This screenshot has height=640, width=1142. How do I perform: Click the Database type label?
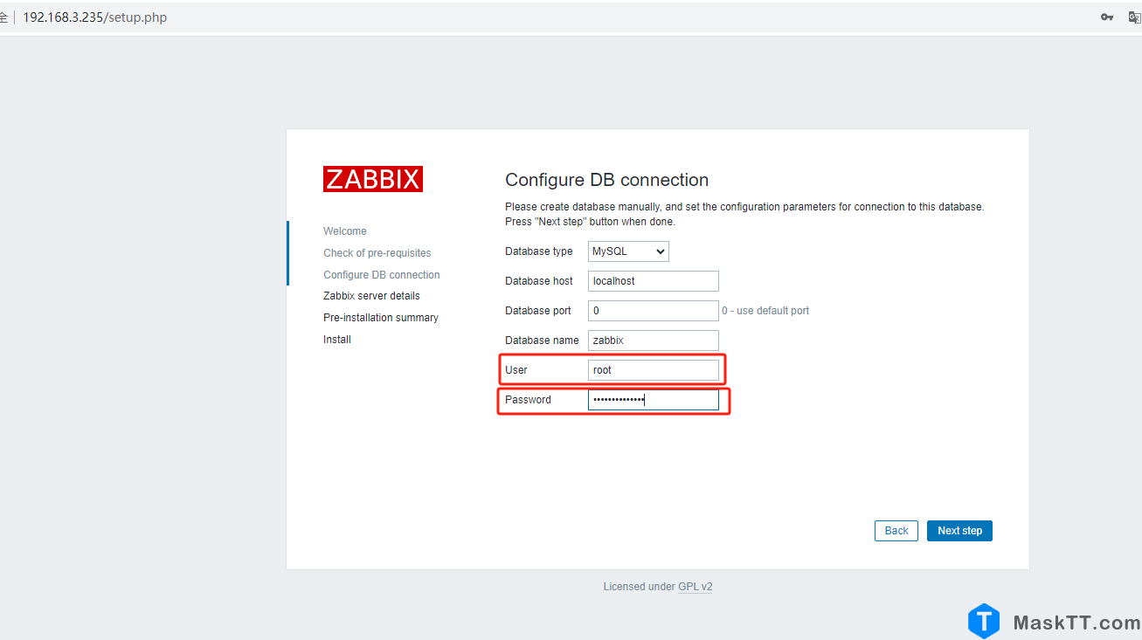pos(539,251)
